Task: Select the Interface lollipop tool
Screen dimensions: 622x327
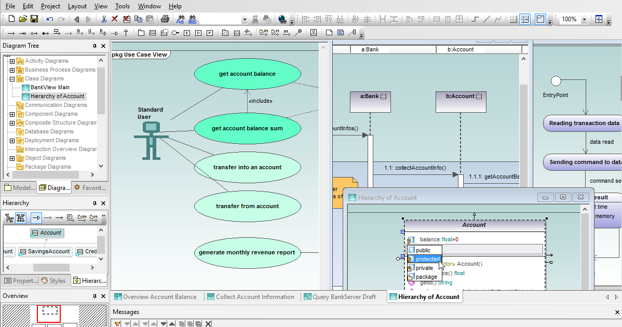Action: pos(175,33)
